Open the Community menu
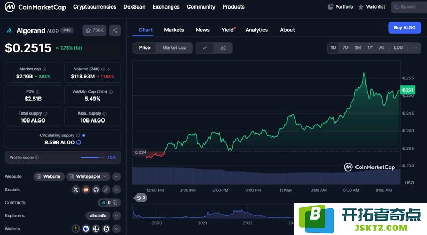The width and height of the screenshot is (427, 235). point(201,7)
